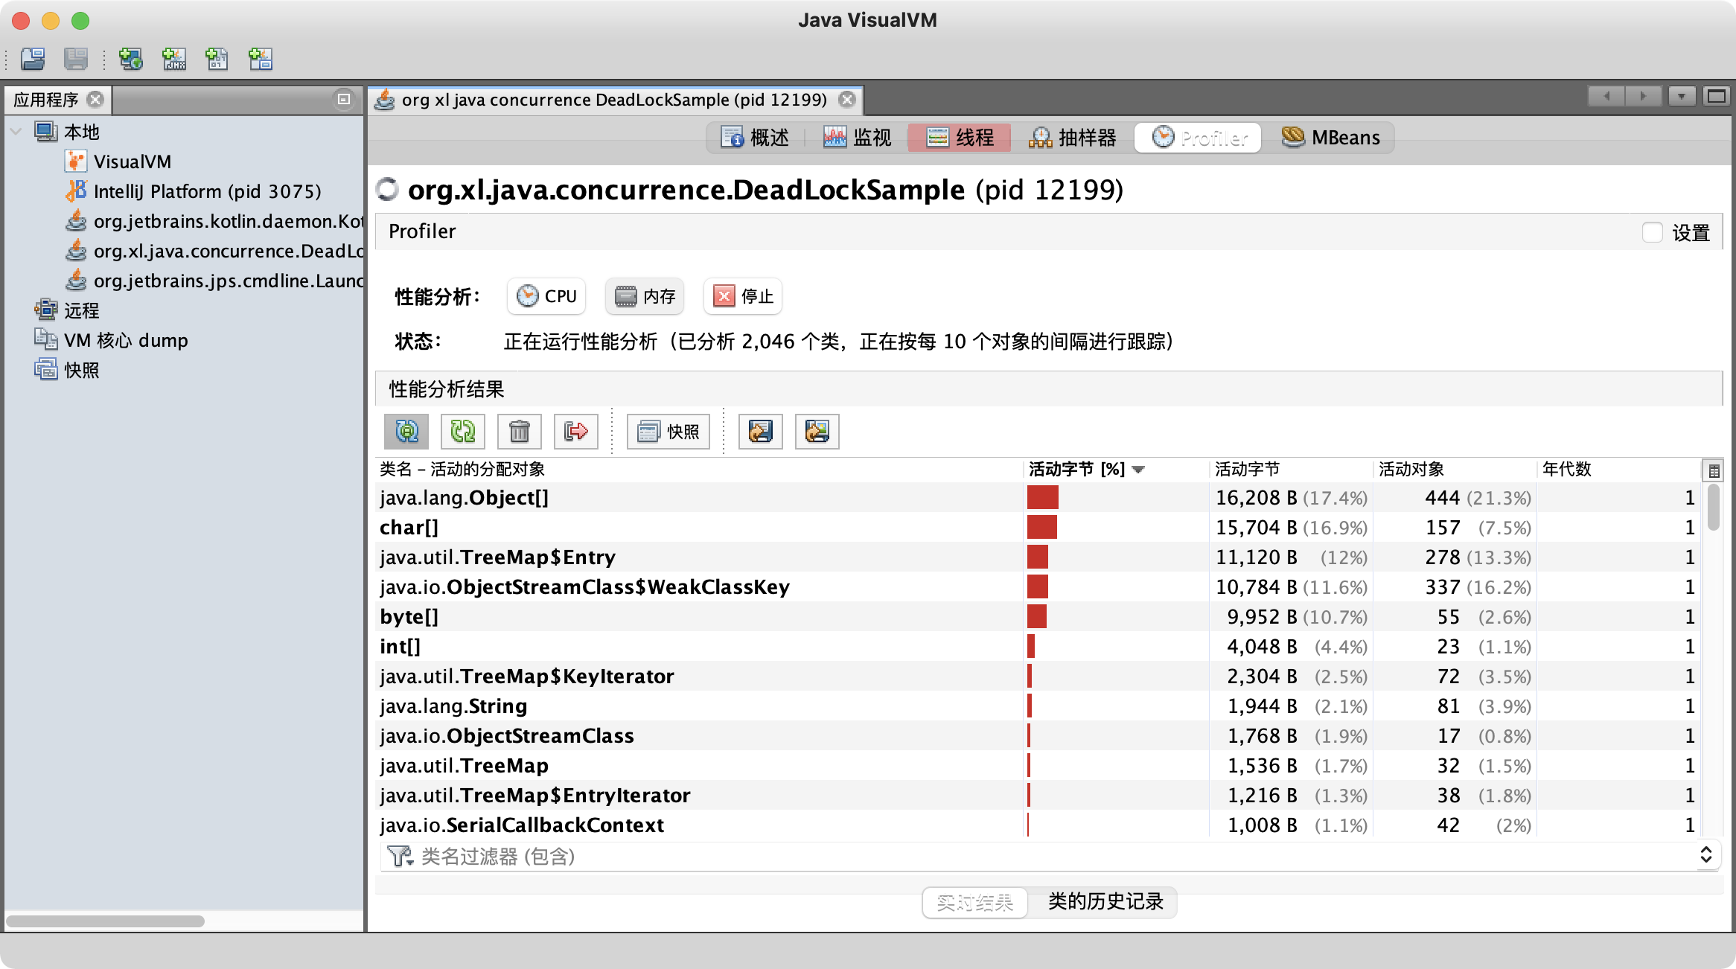Minimize the applications side panel

344,99
